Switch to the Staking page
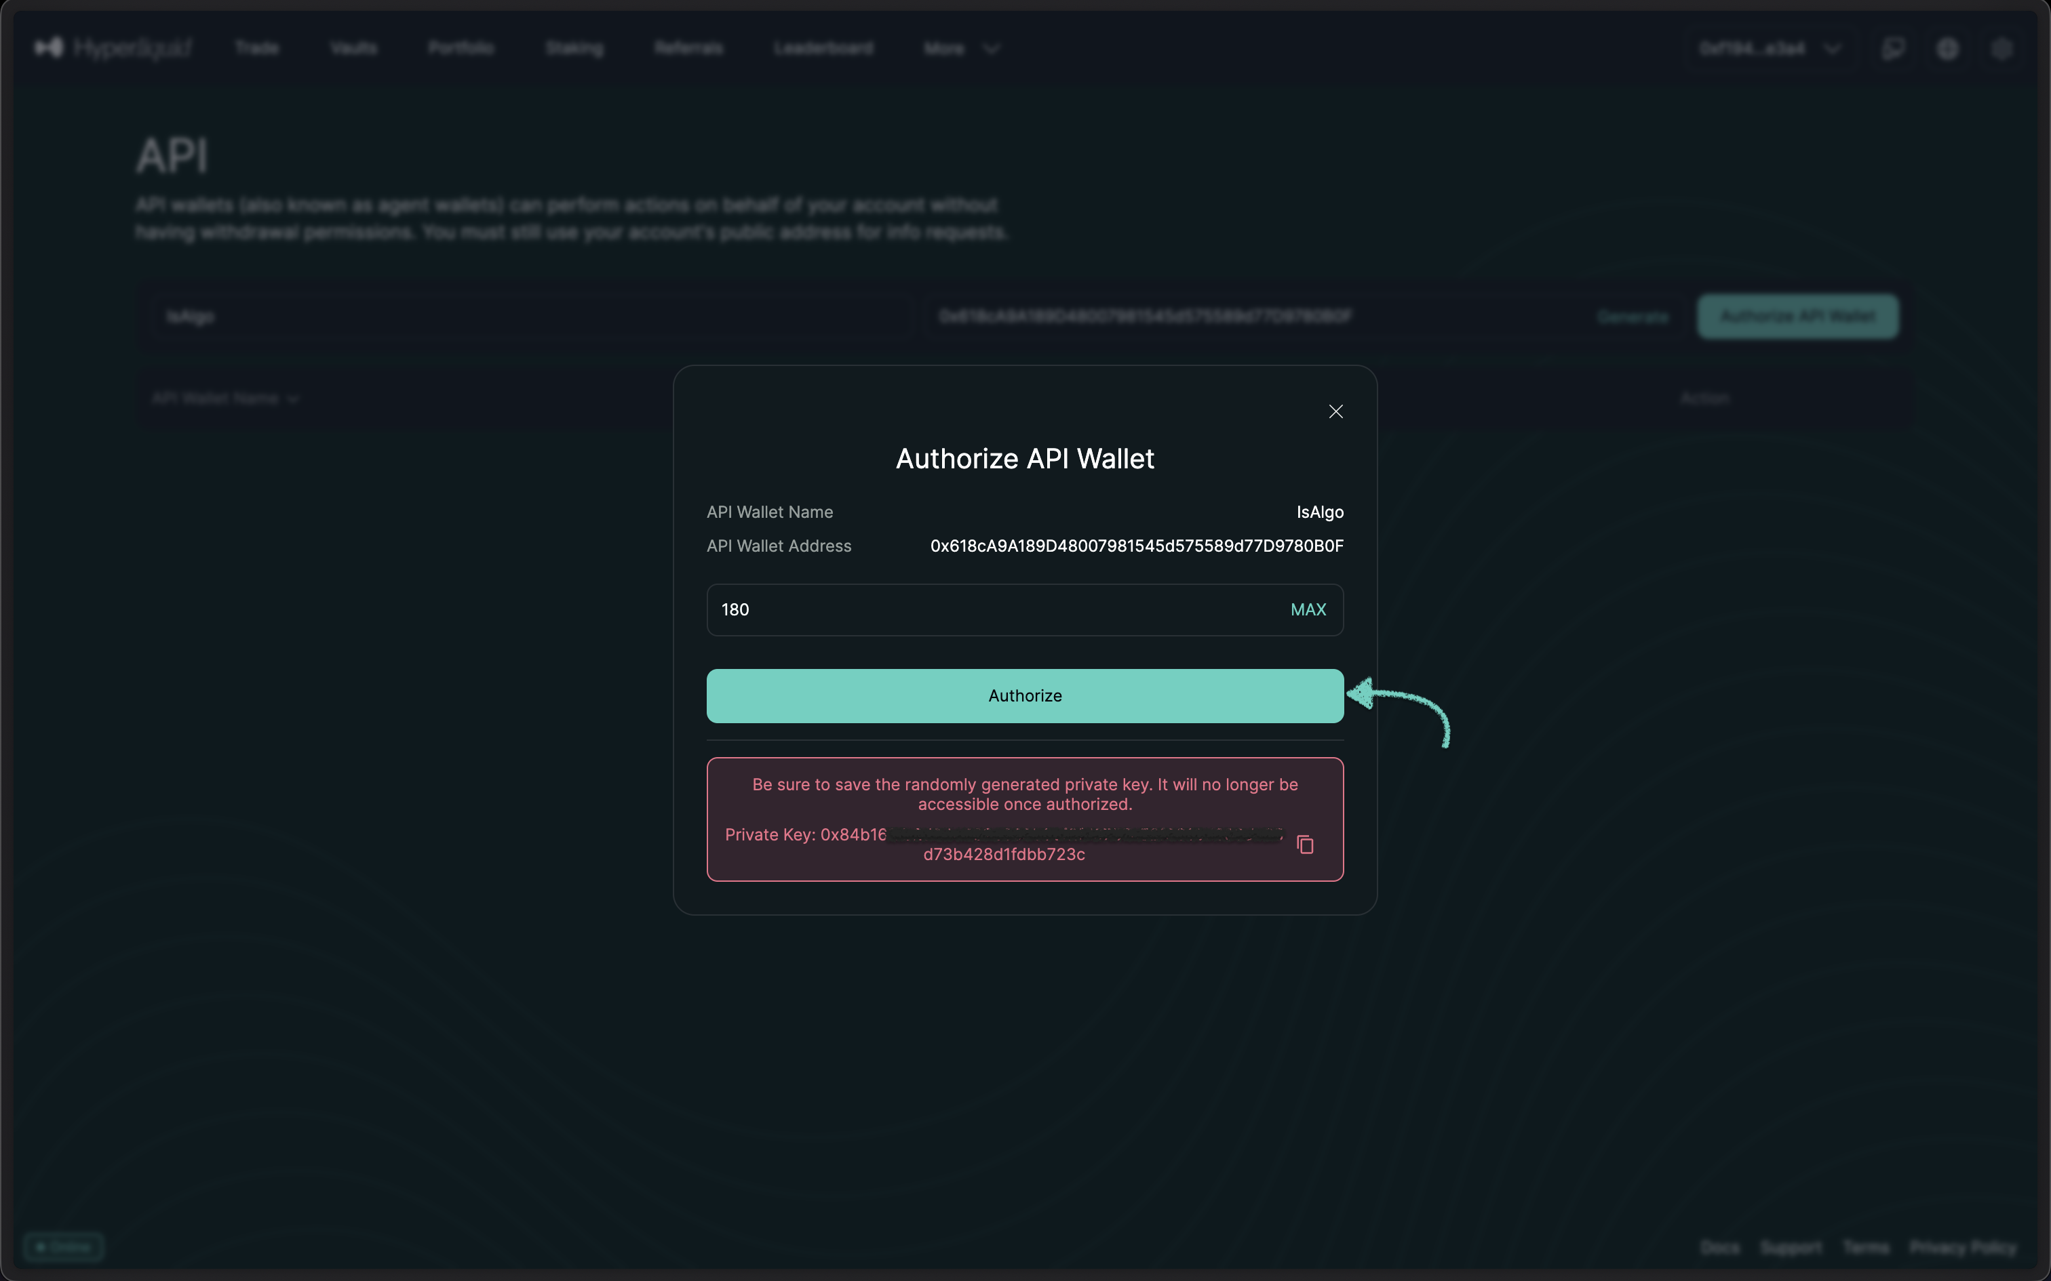 [574, 47]
